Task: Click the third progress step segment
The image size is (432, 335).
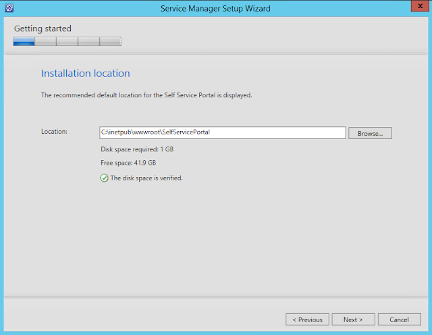Action: (67, 41)
